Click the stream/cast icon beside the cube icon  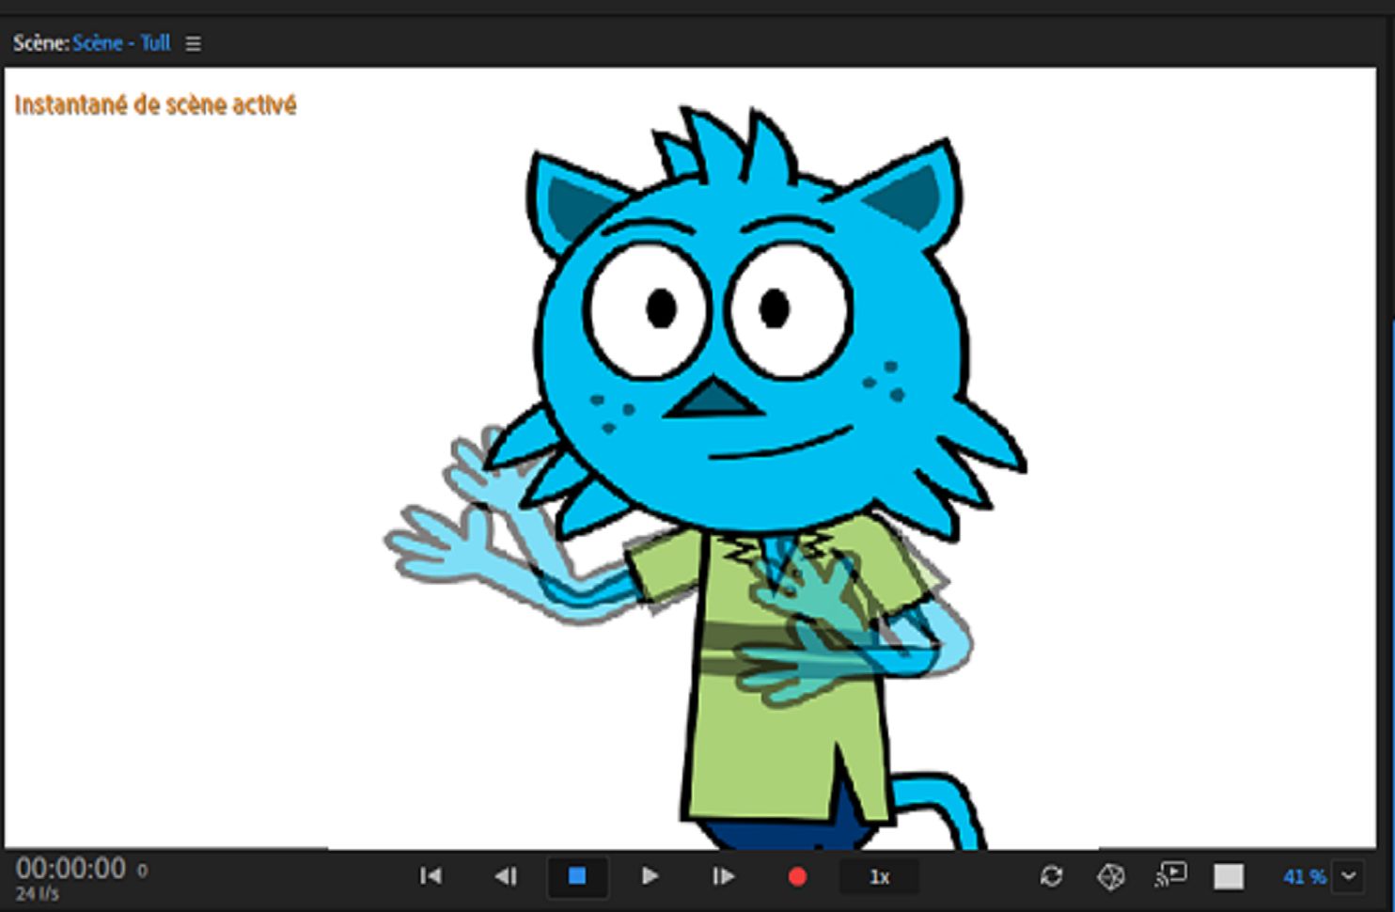(1170, 875)
